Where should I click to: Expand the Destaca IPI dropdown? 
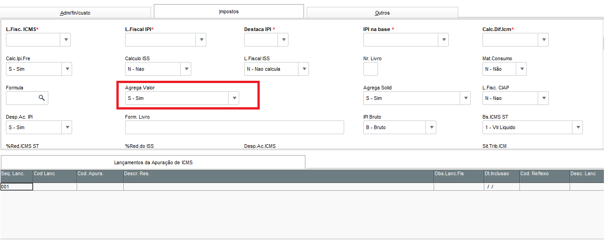283,40
